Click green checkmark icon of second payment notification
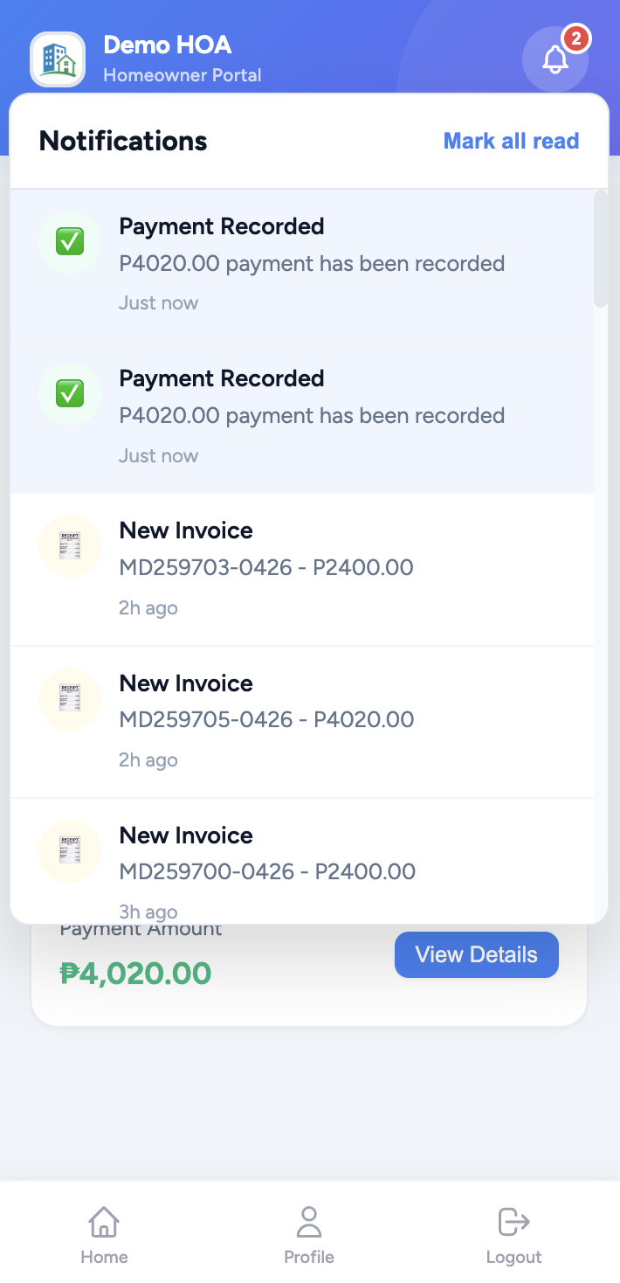Image resolution: width=620 pixels, height=1283 pixels. pyautogui.click(x=70, y=394)
